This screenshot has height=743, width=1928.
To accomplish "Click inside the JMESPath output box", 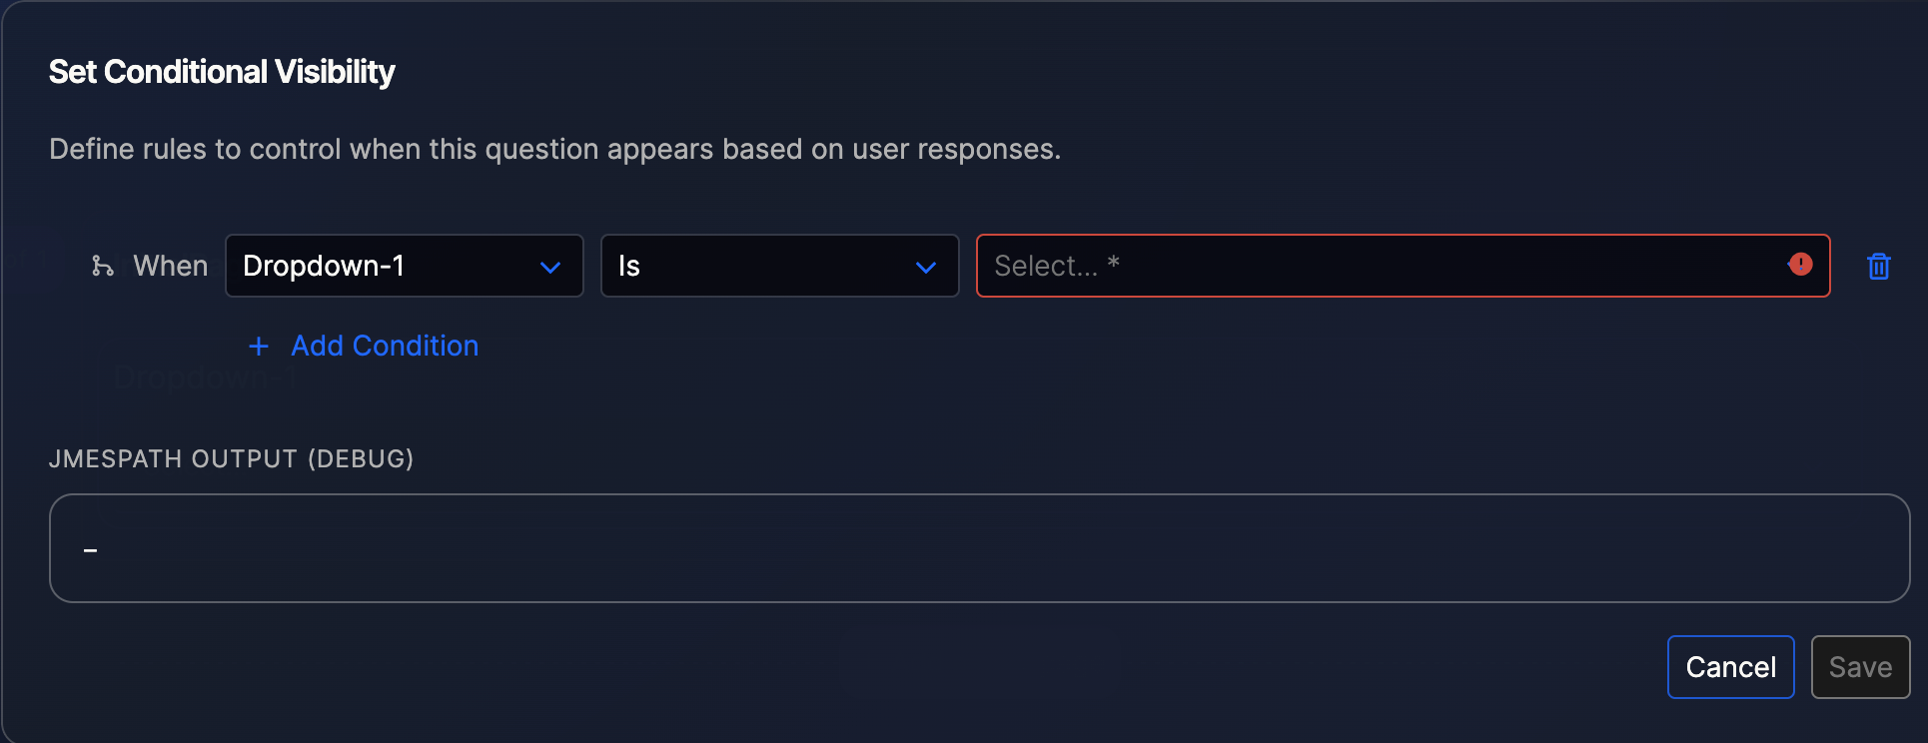I will click(x=979, y=548).
